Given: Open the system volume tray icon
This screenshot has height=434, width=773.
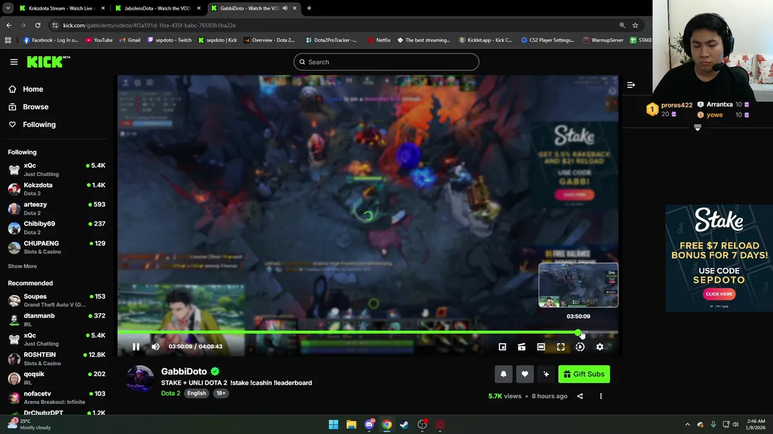Looking at the screenshot, I should coord(735,424).
